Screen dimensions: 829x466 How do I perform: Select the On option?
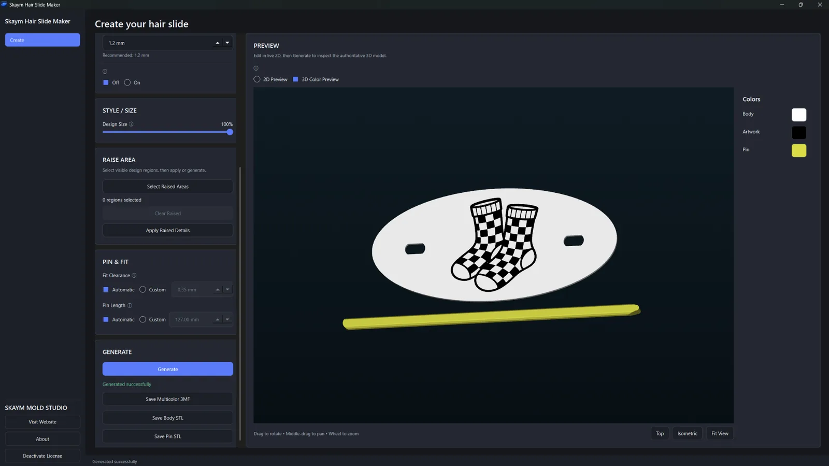pos(132,83)
